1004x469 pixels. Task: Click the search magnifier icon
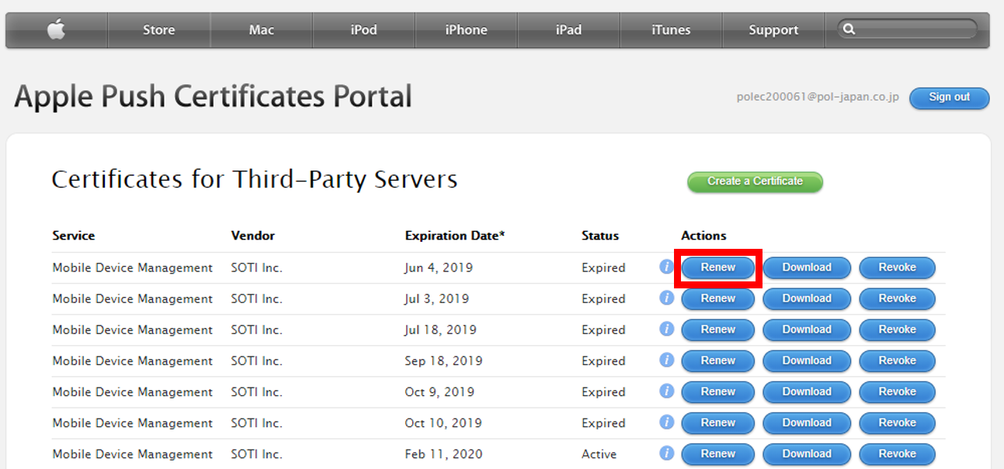[x=849, y=29]
